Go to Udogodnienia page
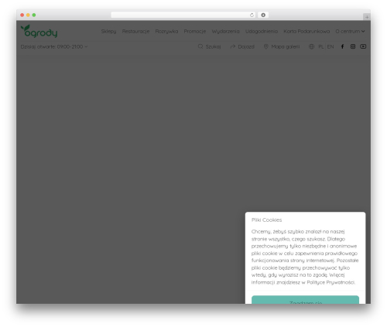 [262, 32]
